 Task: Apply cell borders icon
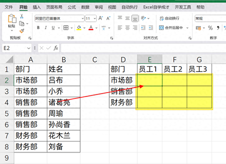[66, 28]
